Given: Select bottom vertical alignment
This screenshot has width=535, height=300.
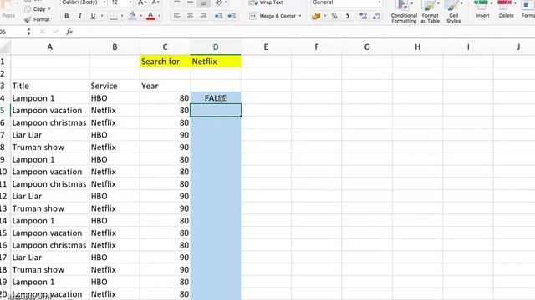Looking at the screenshot, I should pos(203,3).
